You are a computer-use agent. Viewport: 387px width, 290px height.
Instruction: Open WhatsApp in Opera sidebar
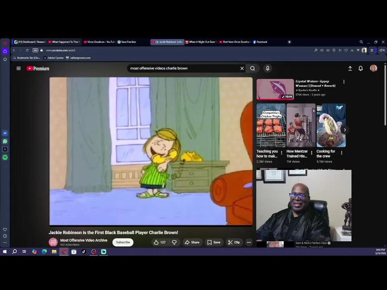coord(5,141)
